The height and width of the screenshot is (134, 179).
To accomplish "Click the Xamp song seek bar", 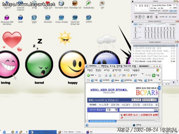I will pos(155,13).
